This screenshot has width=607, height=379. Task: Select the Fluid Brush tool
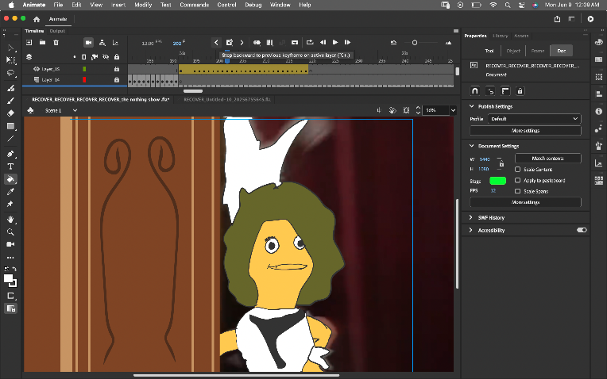pyautogui.click(x=10, y=88)
